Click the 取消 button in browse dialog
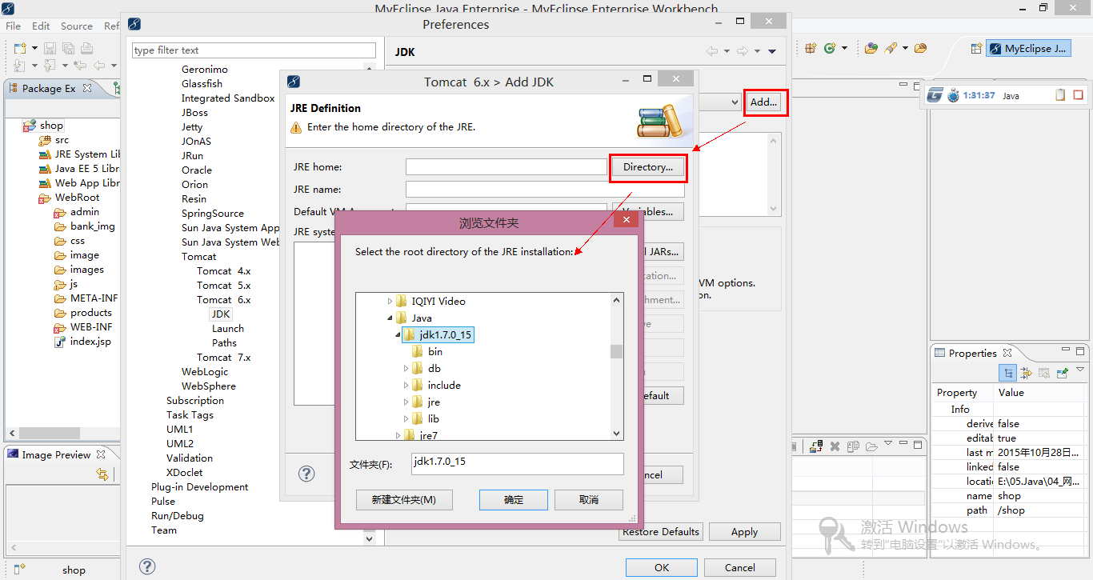The height and width of the screenshot is (580, 1093). (588, 500)
